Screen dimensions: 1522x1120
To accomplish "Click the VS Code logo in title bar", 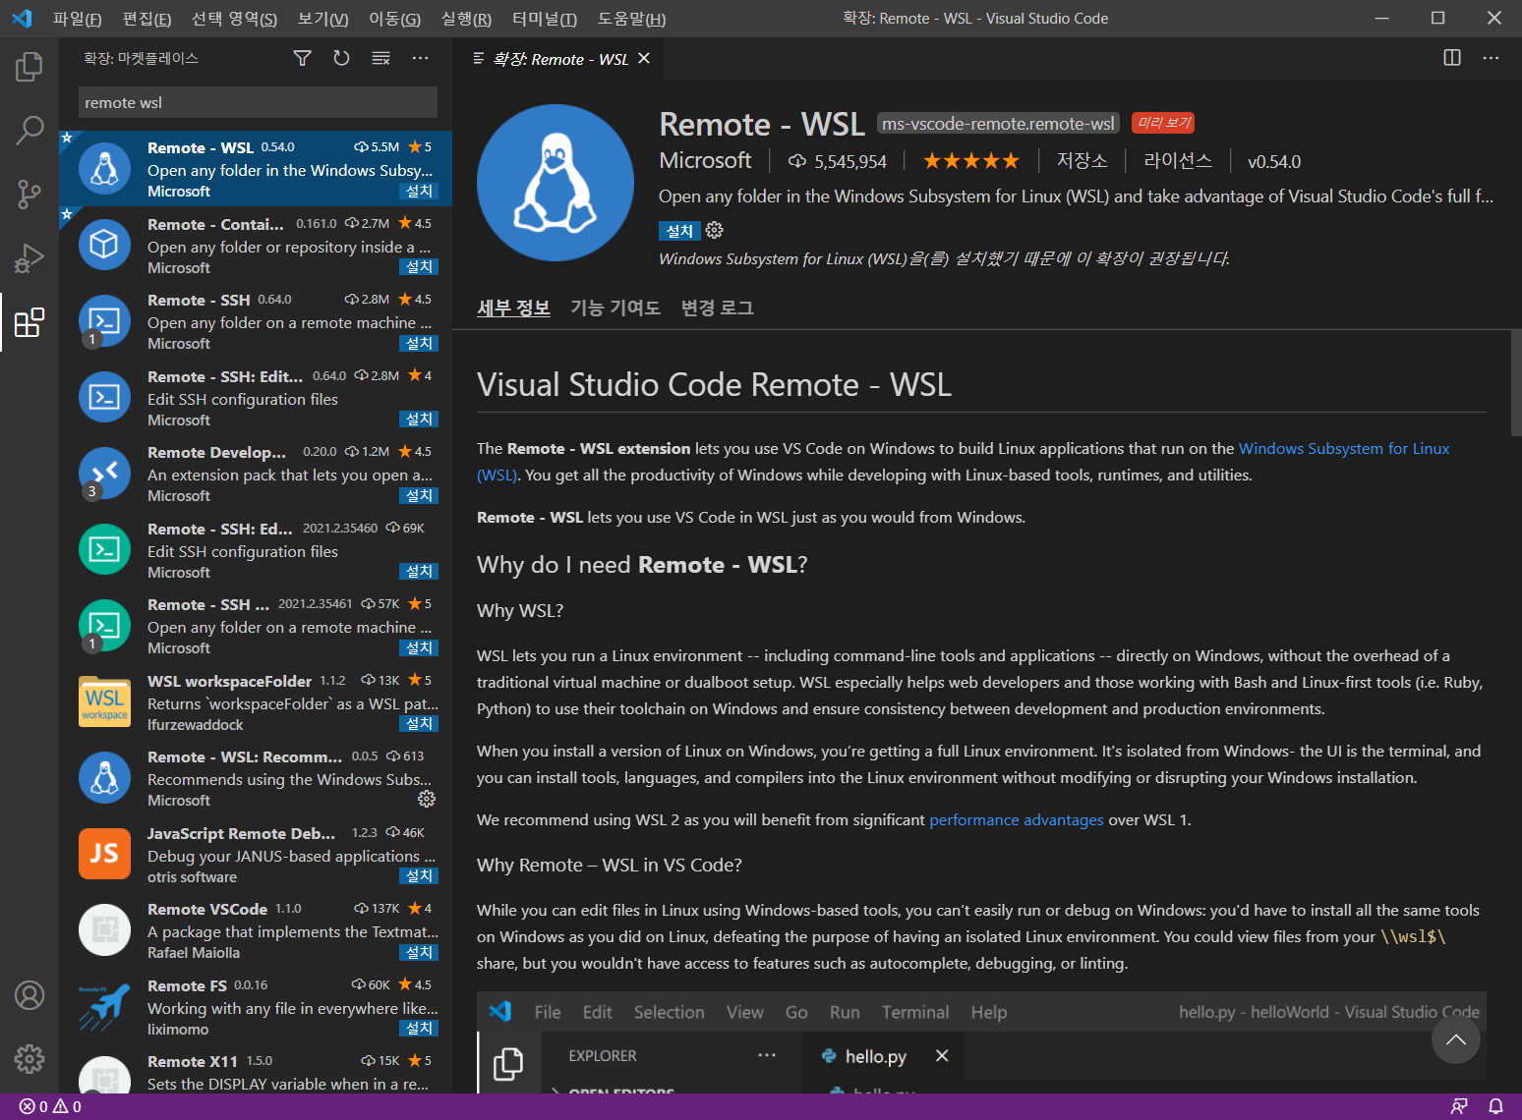I will tap(22, 18).
